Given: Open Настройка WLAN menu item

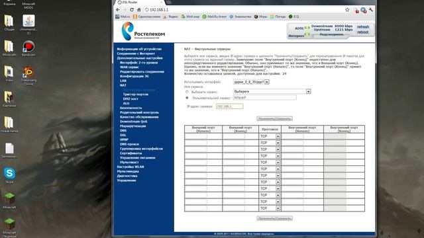Looking at the screenshot, I should point(131,167).
